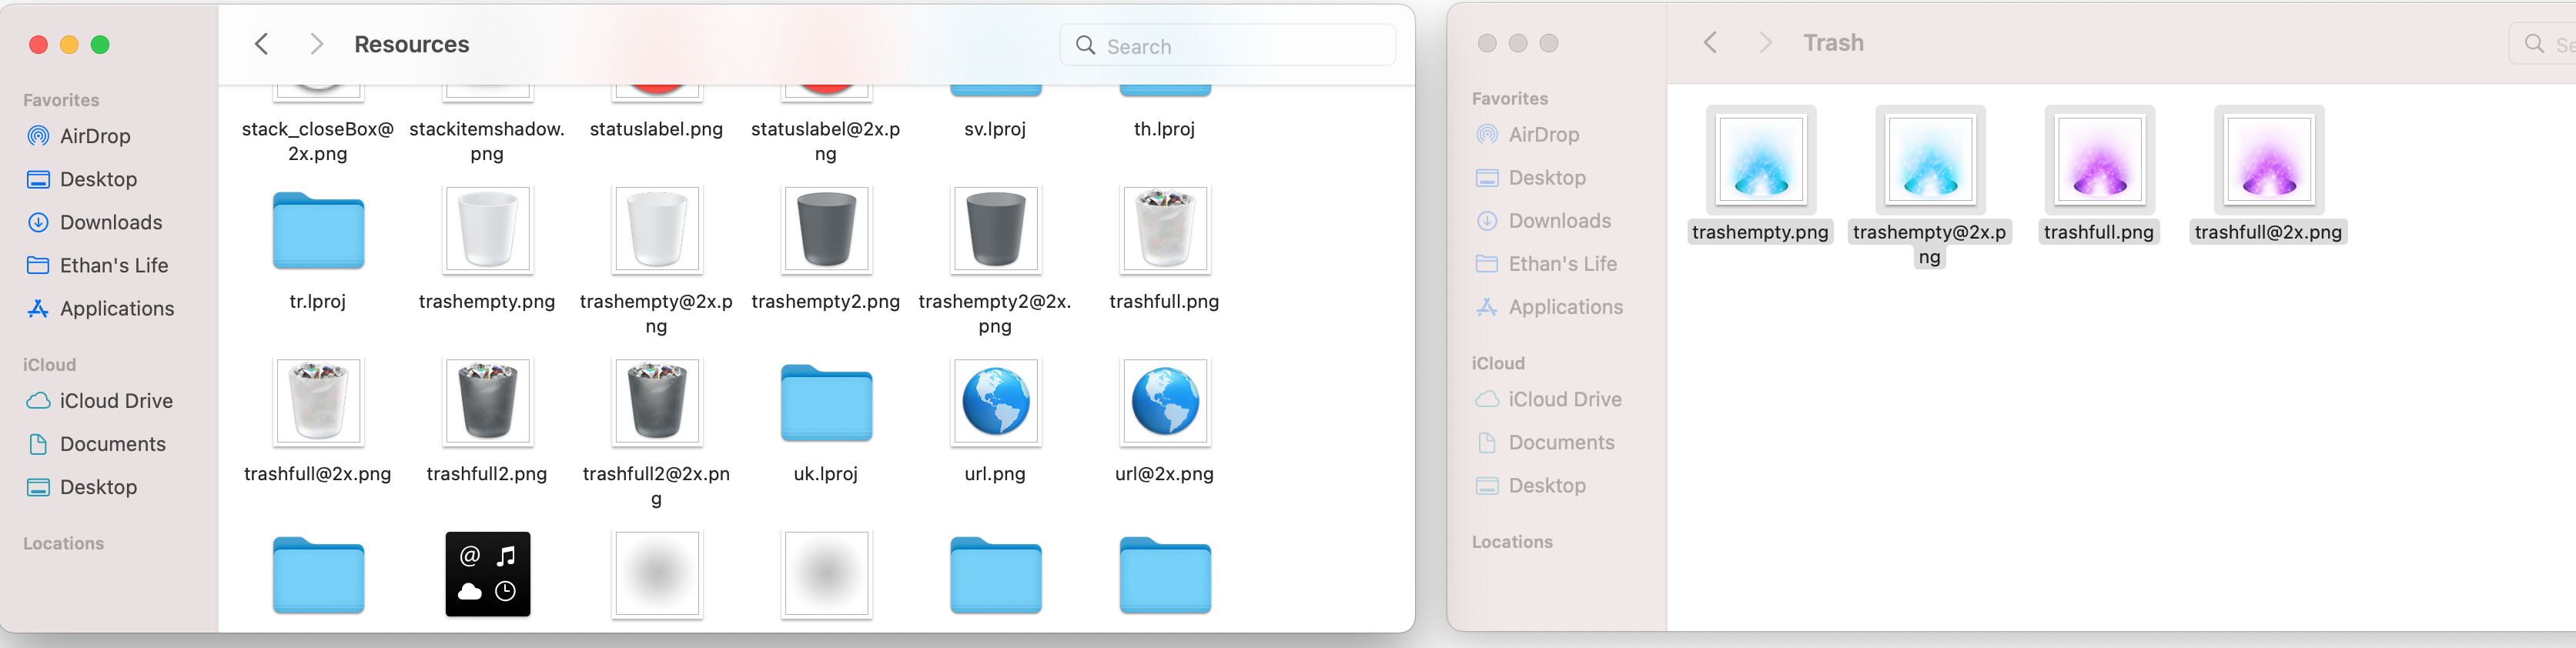Select trashempty.png in the Resources window
This screenshot has width=2576, height=648.
pos(487,230)
